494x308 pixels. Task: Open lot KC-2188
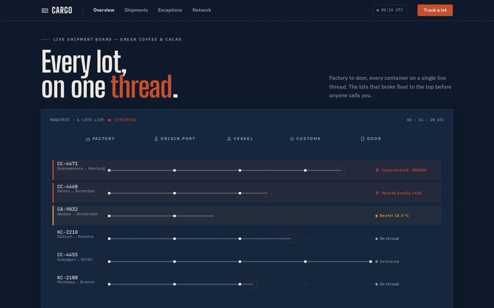(246, 284)
